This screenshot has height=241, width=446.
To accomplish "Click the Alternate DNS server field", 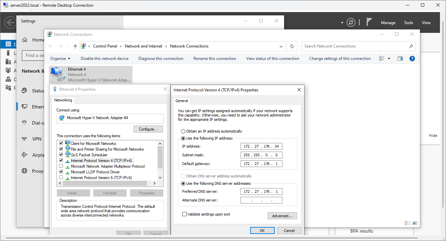I will 261,200.
